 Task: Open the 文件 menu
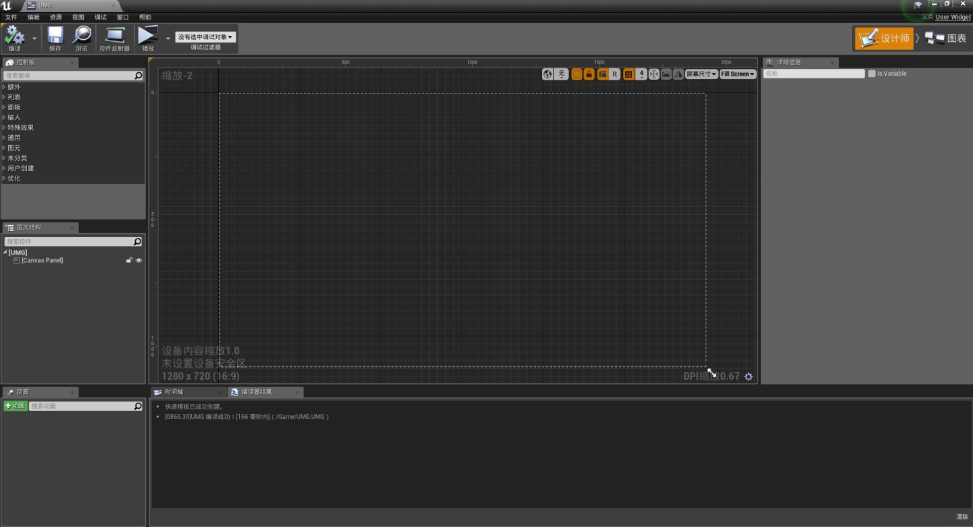coord(11,17)
